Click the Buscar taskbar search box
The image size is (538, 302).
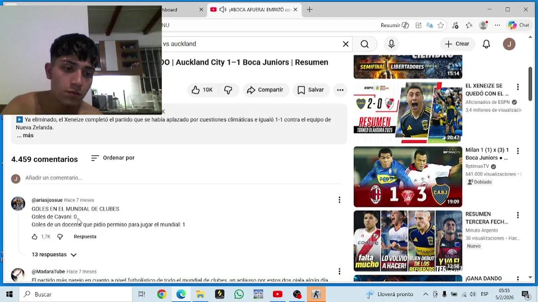(x=75, y=294)
